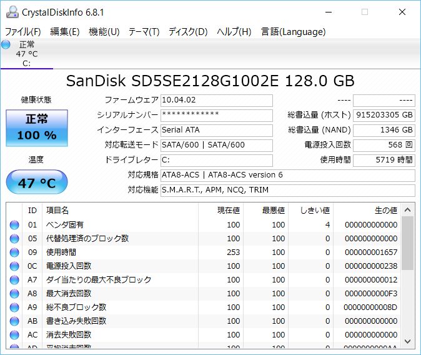
Task: Click the scroll down arrow of the attribute list
Action: (x=408, y=342)
